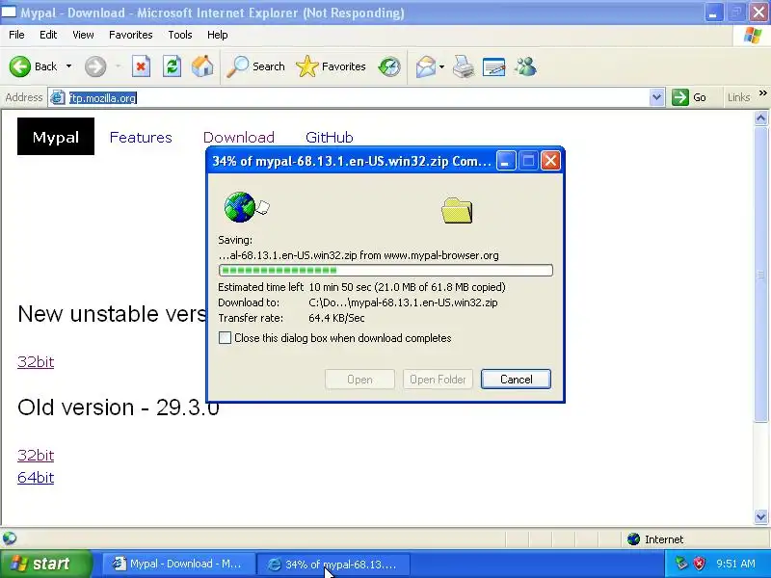Close the download dialog with red X
The image size is (771, 578).
550,161
